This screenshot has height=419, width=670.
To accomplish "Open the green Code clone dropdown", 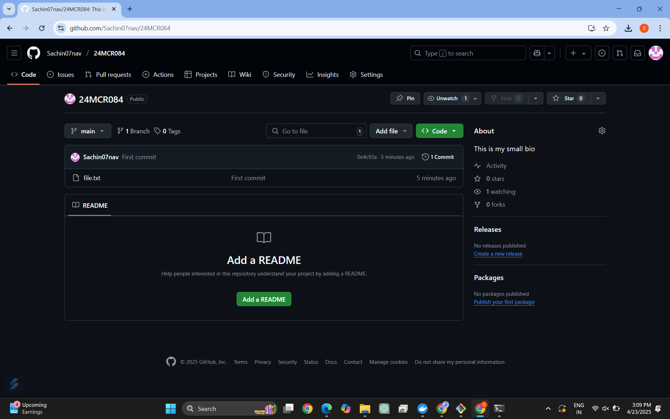I will click(439, 131).
